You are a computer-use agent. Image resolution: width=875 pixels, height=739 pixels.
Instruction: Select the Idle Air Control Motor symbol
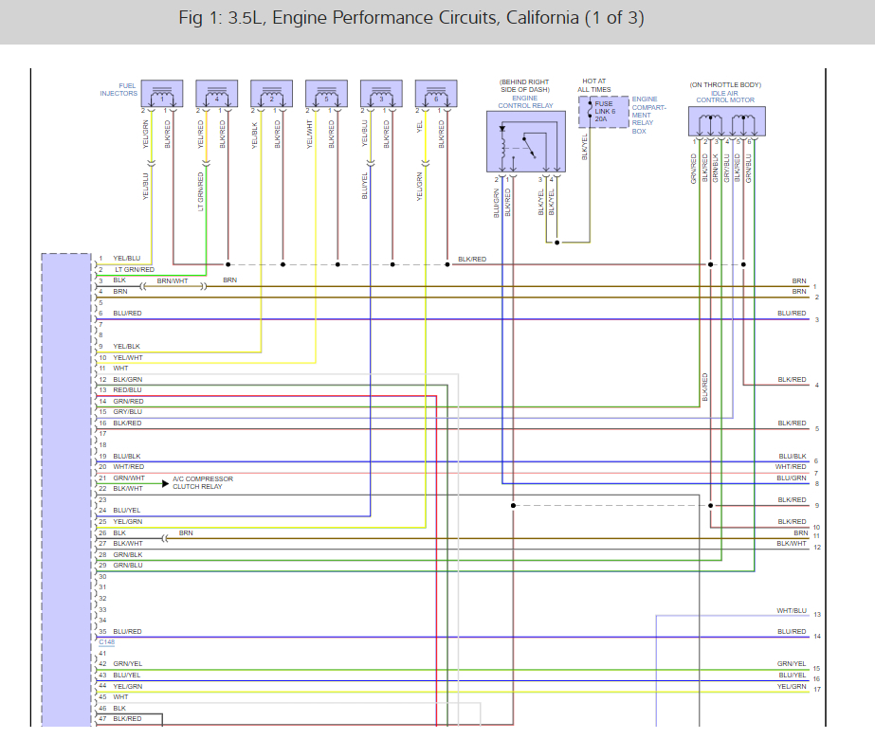click(726, 121)
